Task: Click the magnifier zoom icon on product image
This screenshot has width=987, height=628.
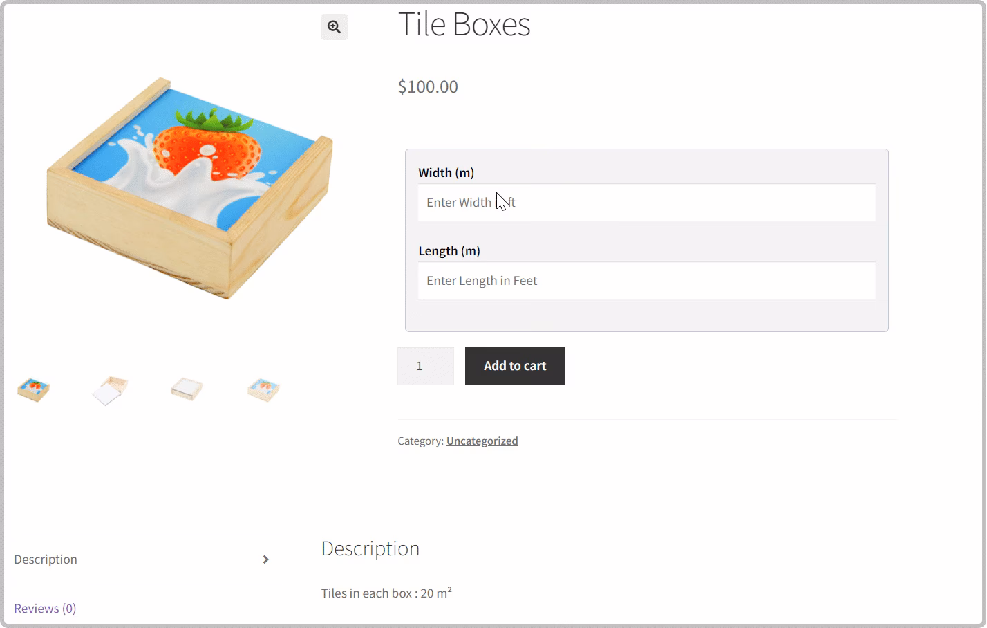Action: [x=334, y=27]
